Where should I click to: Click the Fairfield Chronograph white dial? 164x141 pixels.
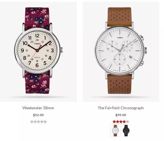pyautogui.click(x=120, y=51)
